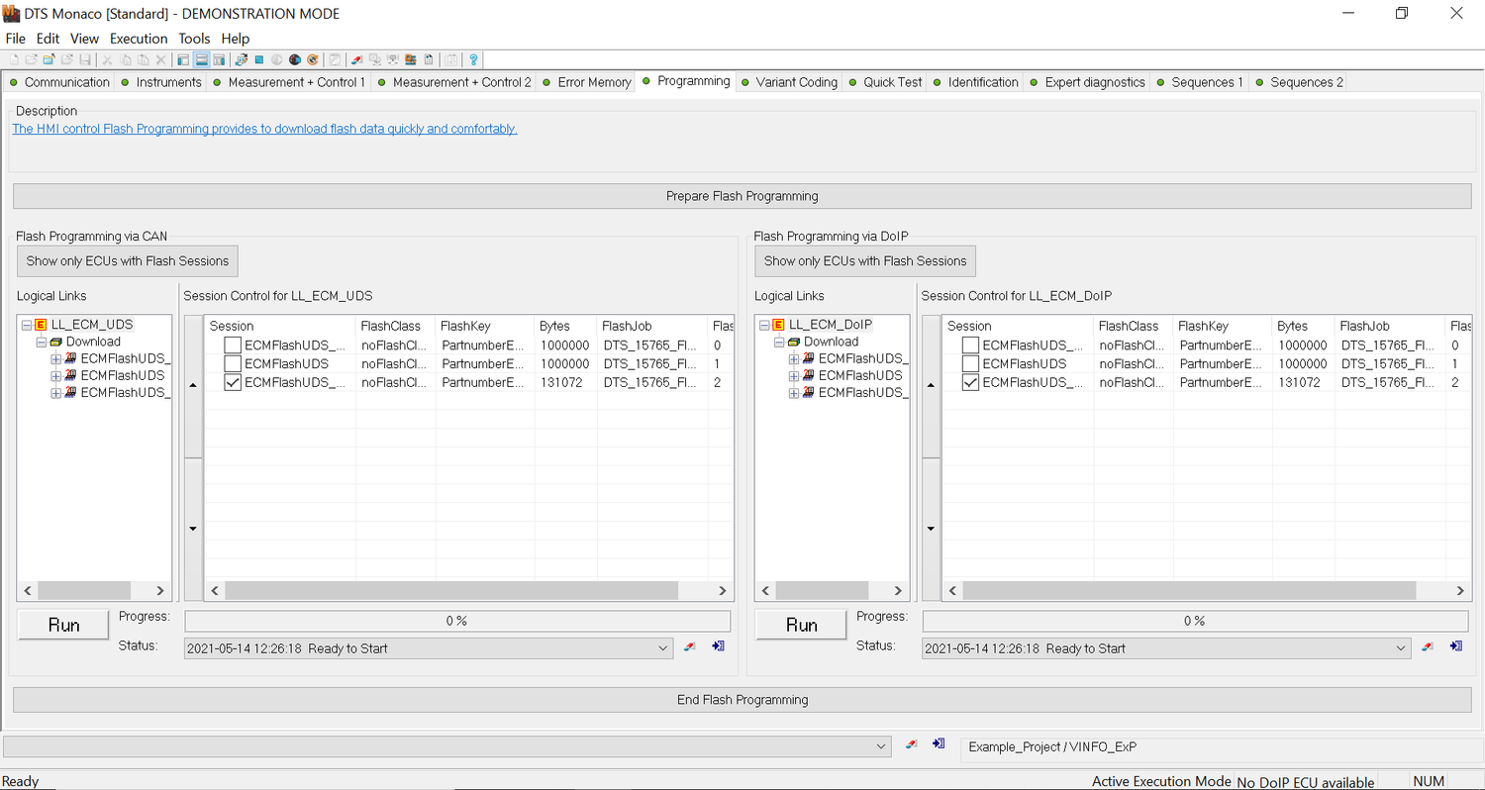Open the Execution menu
The height and width of the screenshot is (790, 1485).
[x=139, y=39]
